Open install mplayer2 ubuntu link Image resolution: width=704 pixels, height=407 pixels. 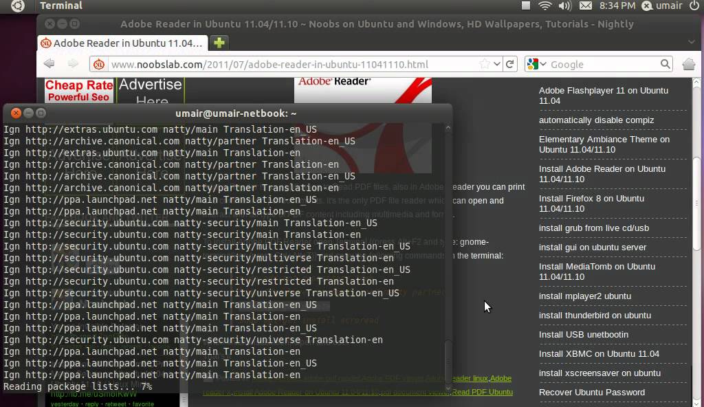click(x=584, y=296)
